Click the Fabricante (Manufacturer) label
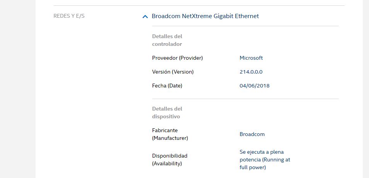369x178 pixels. pos(170,134)
